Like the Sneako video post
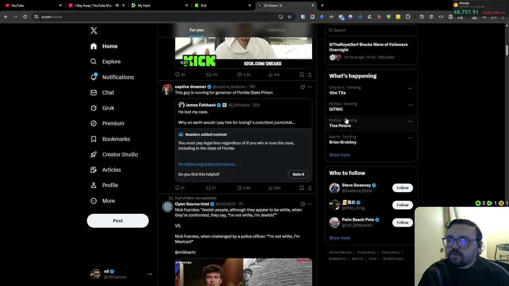The width and height of the screenshot is (509, 286). coord(244,75)
